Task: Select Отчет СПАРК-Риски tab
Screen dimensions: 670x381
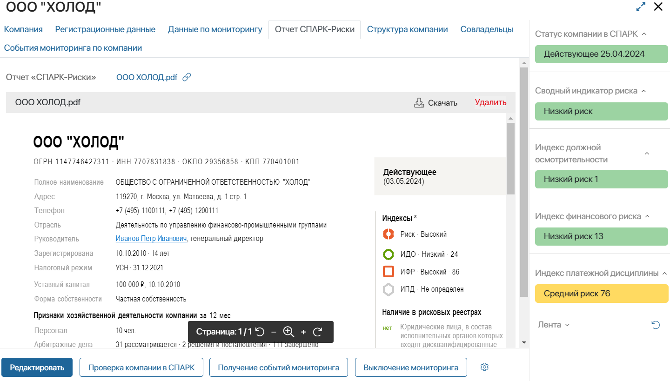Action: 315,29
